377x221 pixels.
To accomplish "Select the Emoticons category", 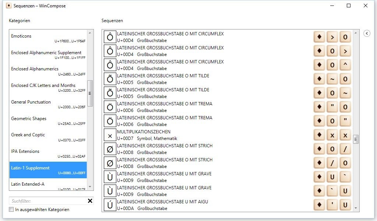I will point(48,38).
